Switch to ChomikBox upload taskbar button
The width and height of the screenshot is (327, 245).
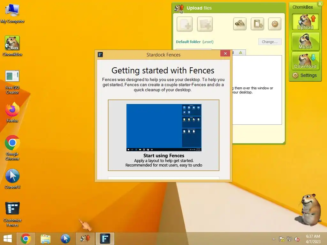pos(85,239)
